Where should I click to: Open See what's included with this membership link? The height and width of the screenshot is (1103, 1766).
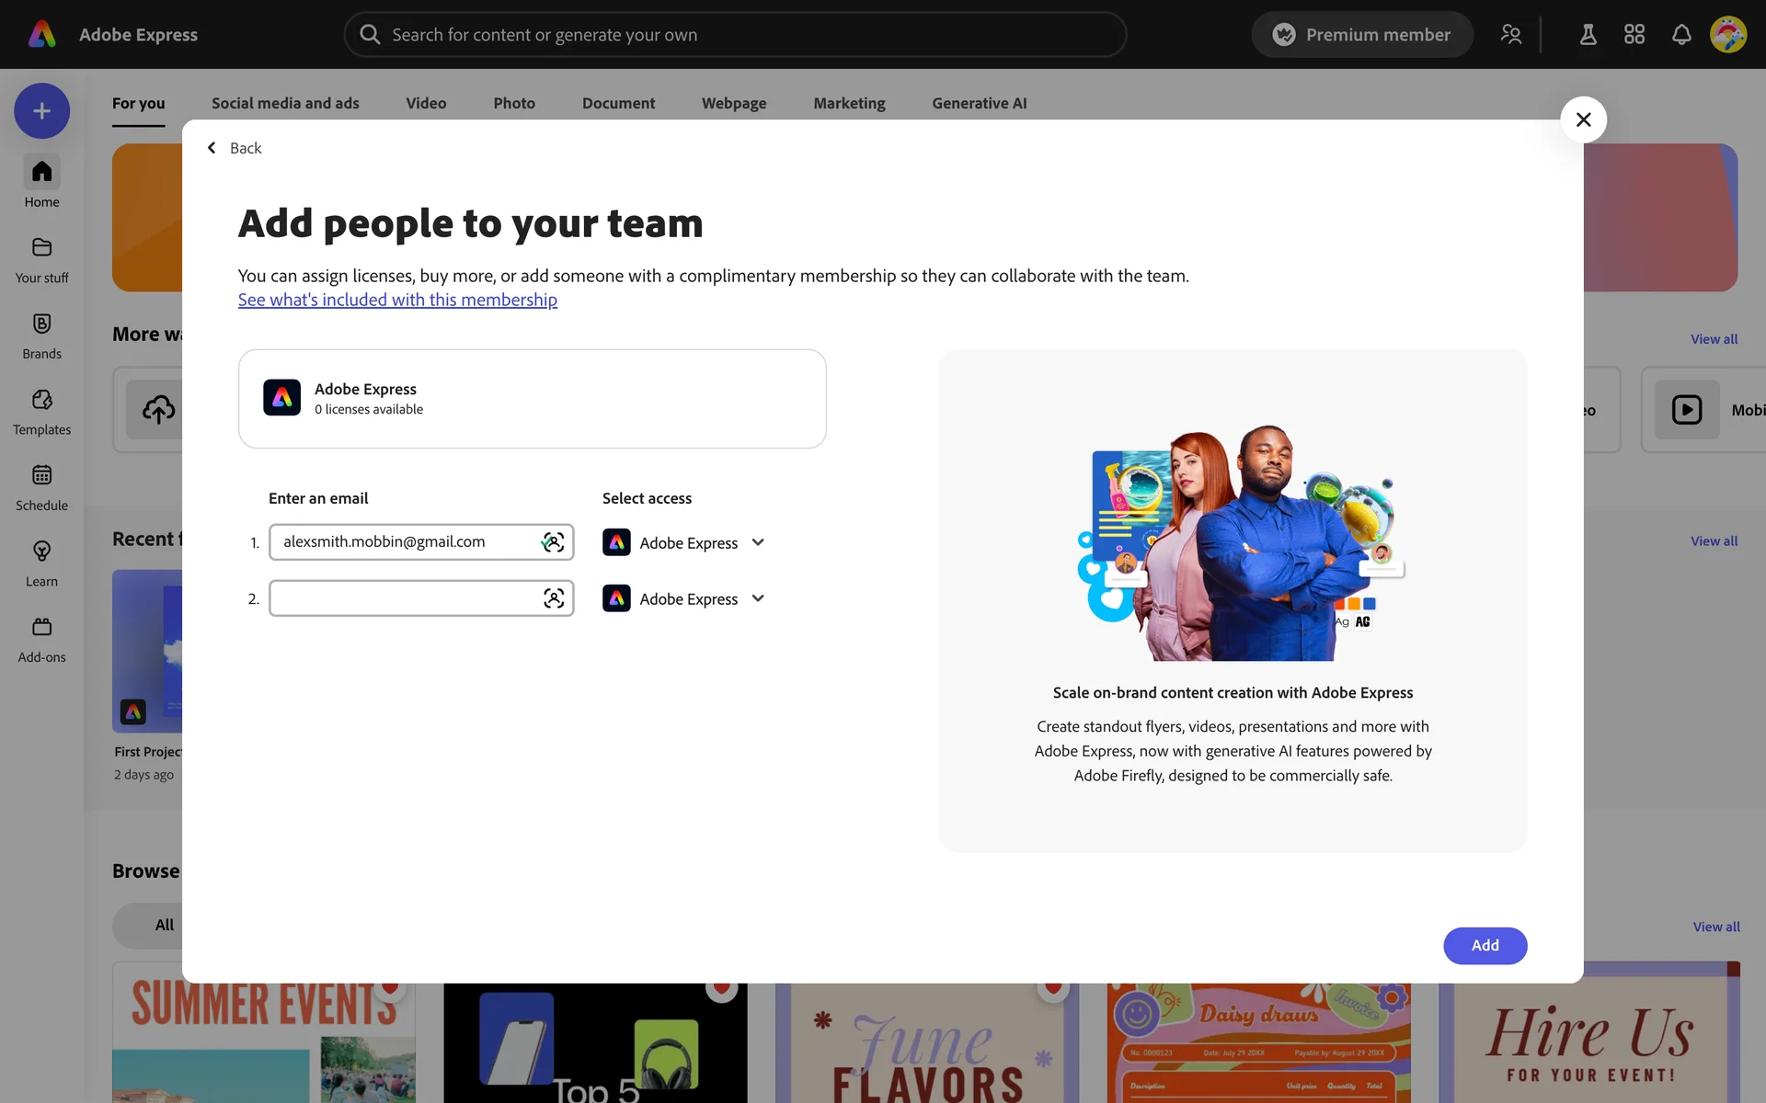coord(397,300)
